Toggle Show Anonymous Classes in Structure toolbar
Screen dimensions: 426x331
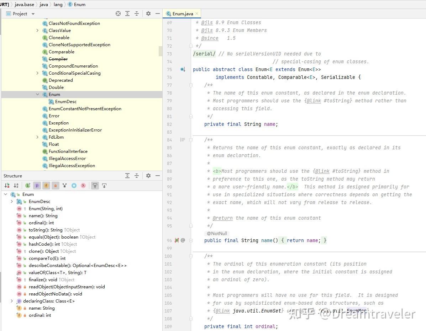point(74,186)
